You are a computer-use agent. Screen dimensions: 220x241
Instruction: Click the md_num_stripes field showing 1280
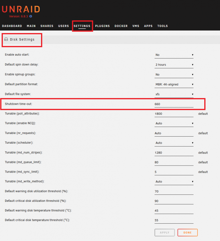coord(174,153)
